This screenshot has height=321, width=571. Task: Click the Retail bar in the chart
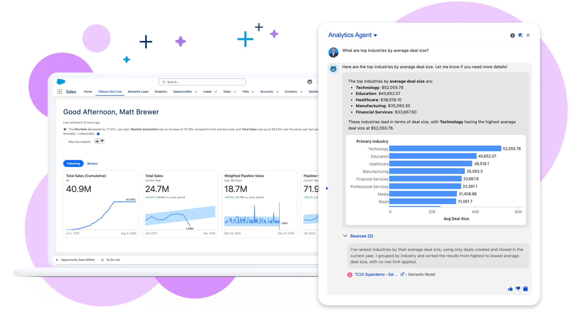point(423,201)
